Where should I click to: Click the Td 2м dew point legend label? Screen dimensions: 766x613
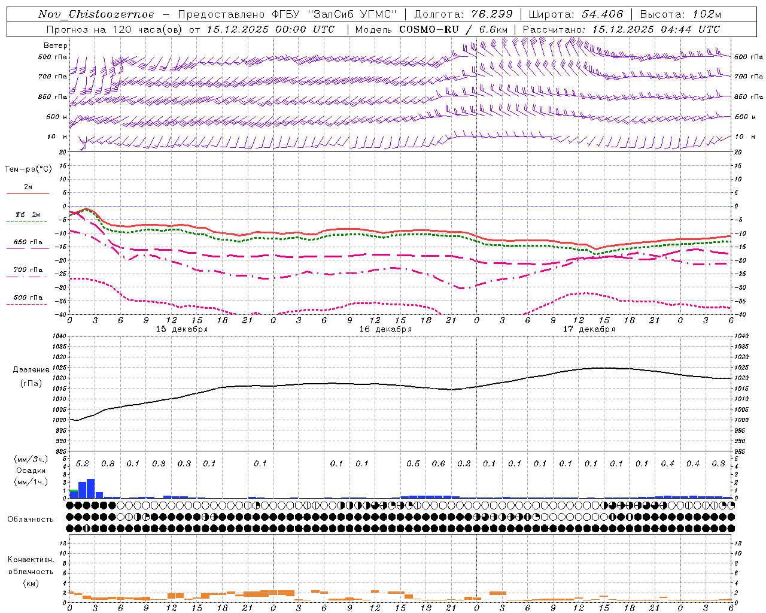tap(28, 214)
